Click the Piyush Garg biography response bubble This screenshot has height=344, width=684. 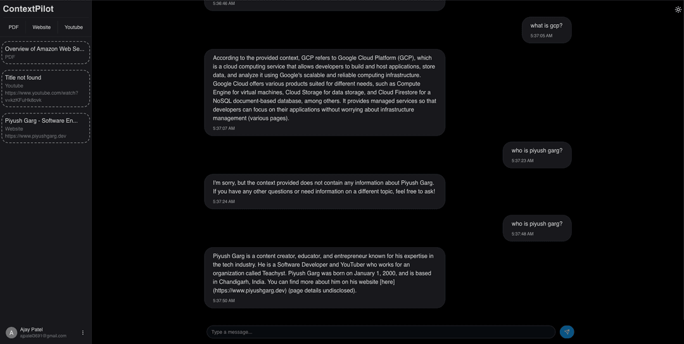[324, 277]
